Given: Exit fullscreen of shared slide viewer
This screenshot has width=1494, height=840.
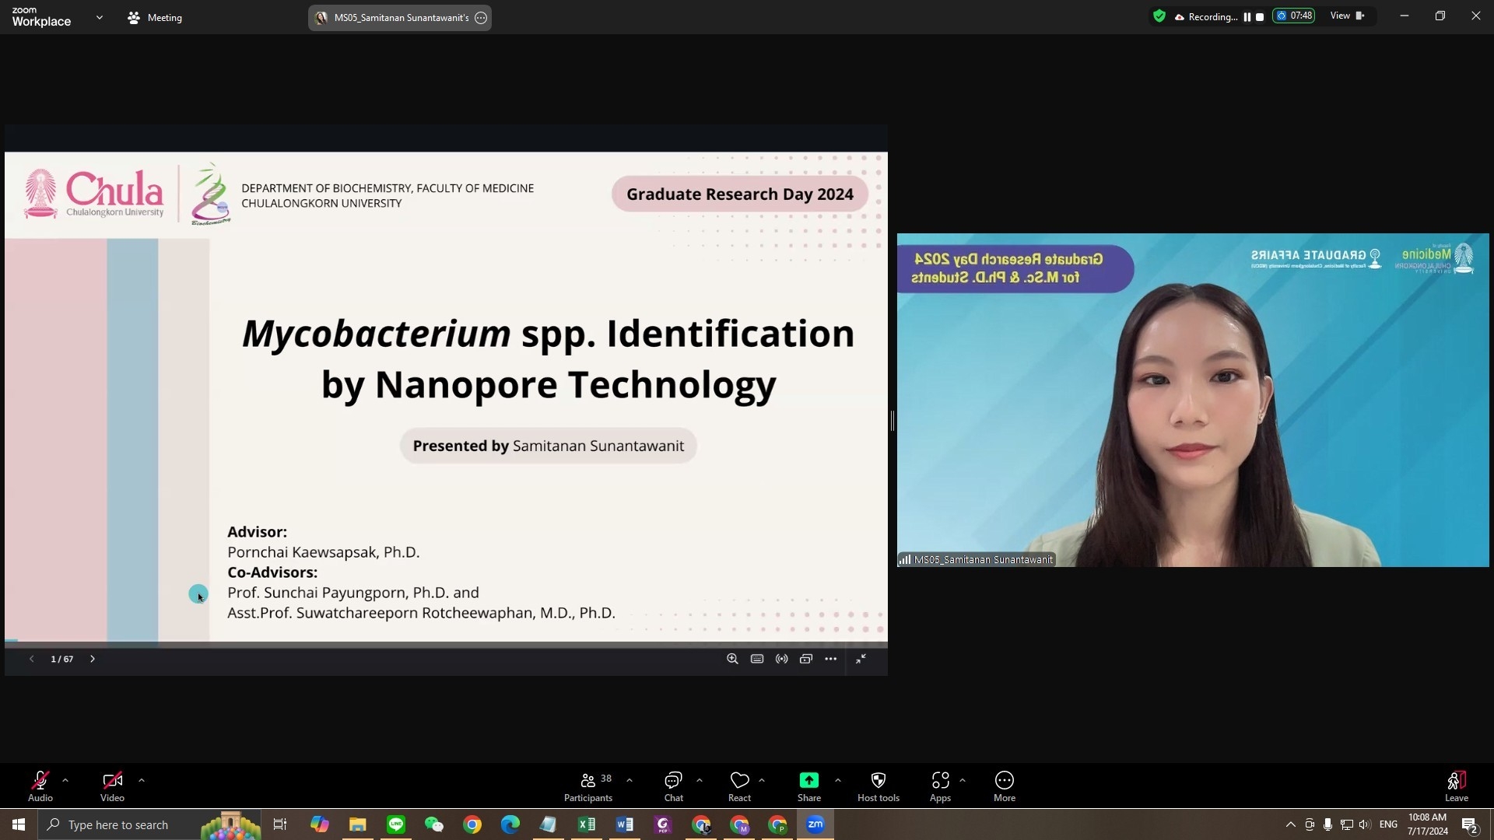Looking at the screenshot, I should (861, 659).
